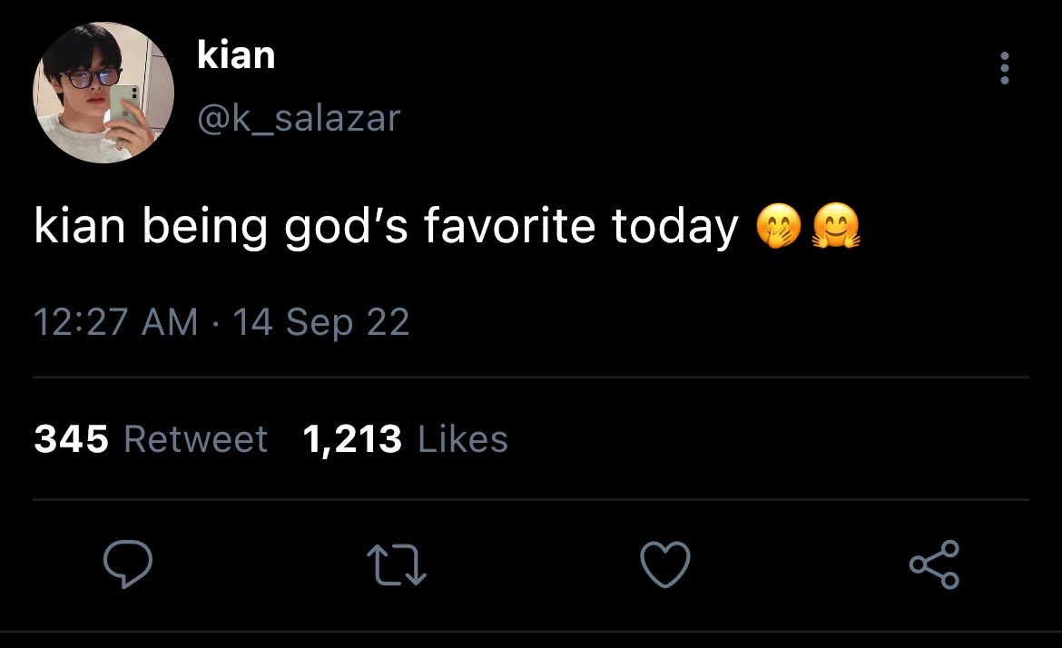1062x648 pixels.
Task: Click the 14 Sep 22 date
Action: click(x=321, y=322)
